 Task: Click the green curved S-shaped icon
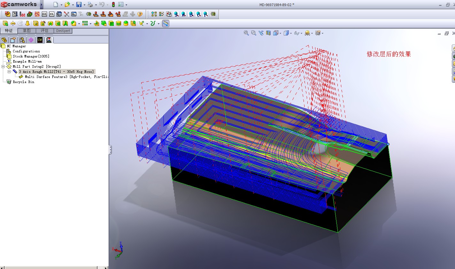click(153, 23)
